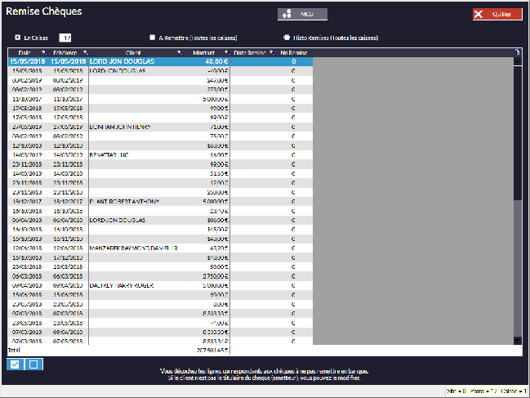Click the red Quitter button
This screenshot has width=530, height=398.
pyautogui.click(x=497, y=14)
